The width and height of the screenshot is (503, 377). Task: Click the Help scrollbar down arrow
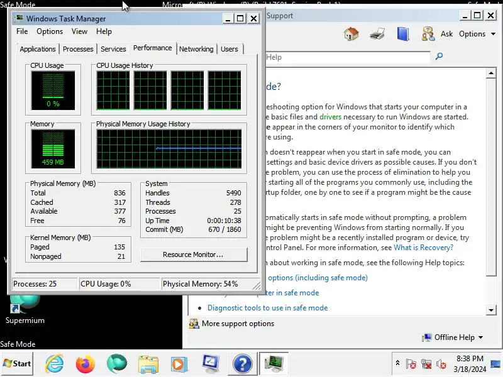(491, 310)
